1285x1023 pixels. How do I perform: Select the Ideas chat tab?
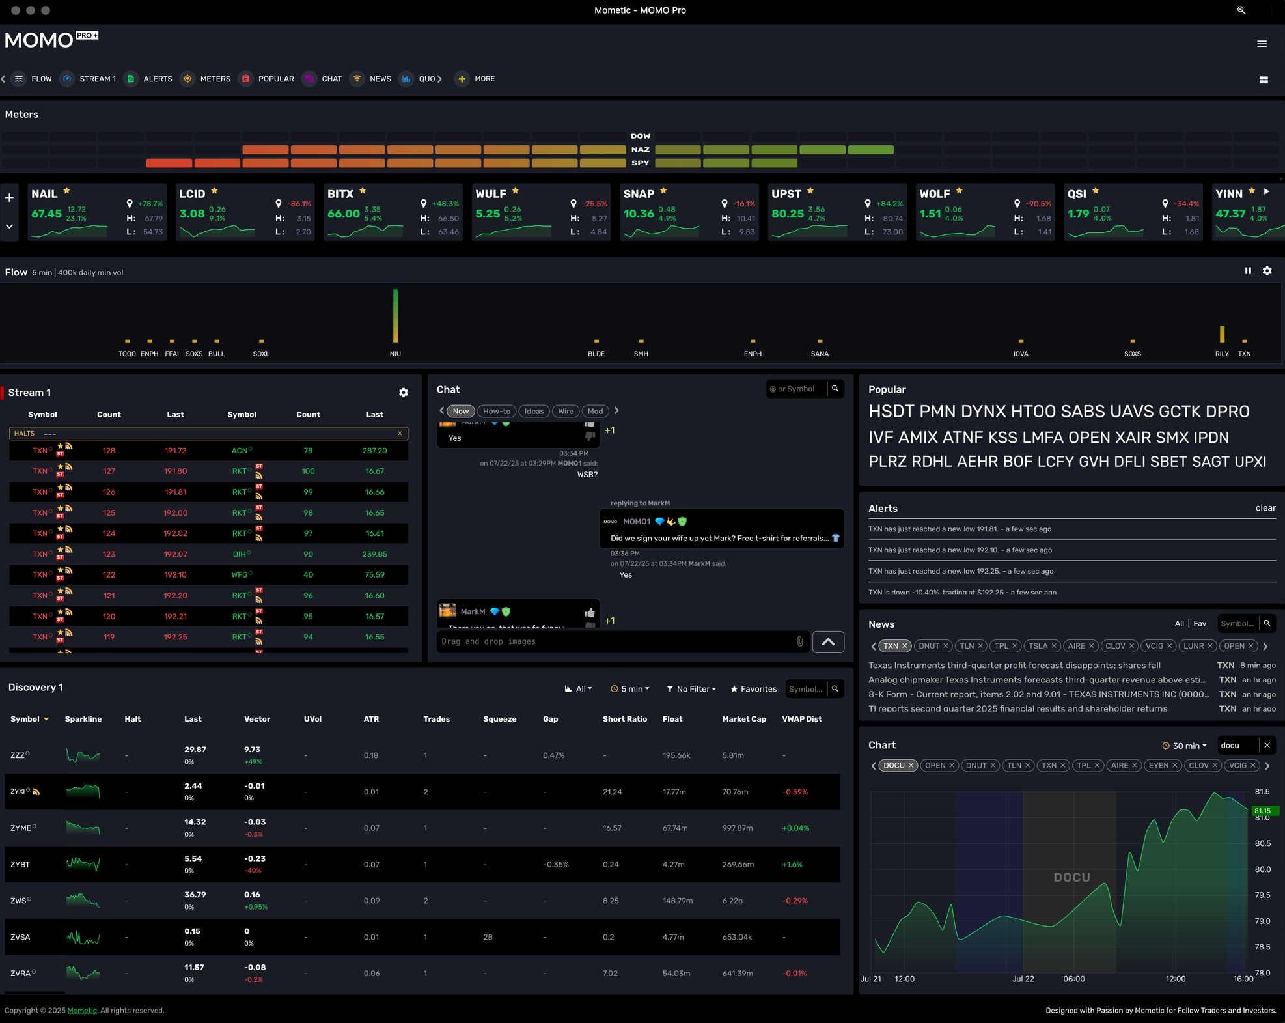[x=534, y=411]
